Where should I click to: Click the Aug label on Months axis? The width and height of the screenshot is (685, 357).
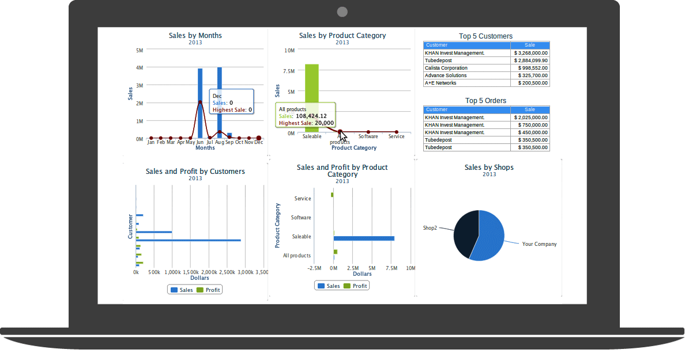(x=219, y=142)
